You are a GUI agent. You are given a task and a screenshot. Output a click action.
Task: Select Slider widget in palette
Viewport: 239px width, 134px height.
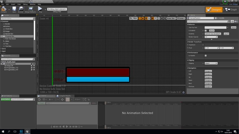coord(7,41)
